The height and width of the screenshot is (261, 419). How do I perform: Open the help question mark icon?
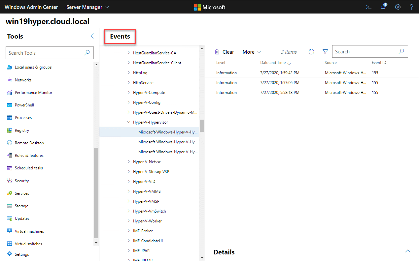(411, 7)
